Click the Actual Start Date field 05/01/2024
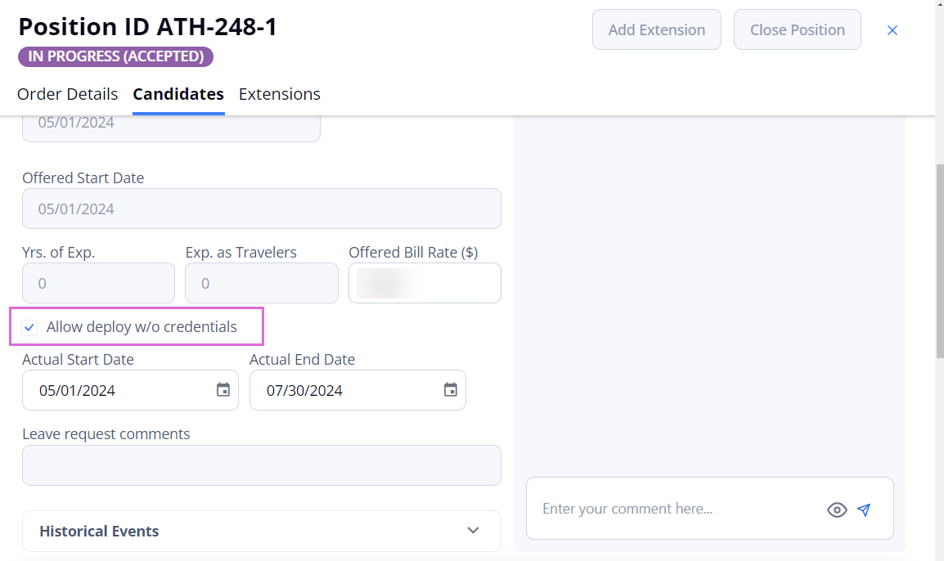The width and height of the screenshot is (944, 561). [130, 390]
